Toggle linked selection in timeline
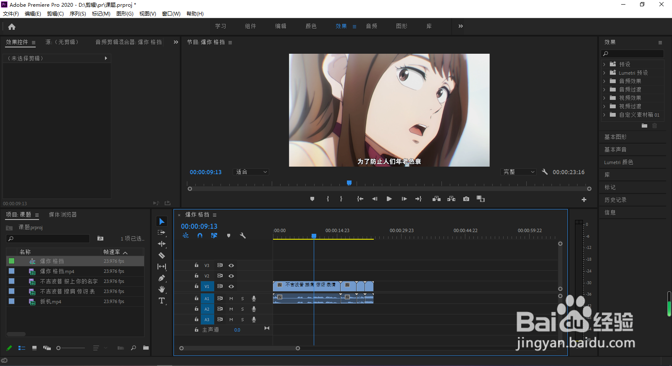672x366 pixels. point(214,235)
